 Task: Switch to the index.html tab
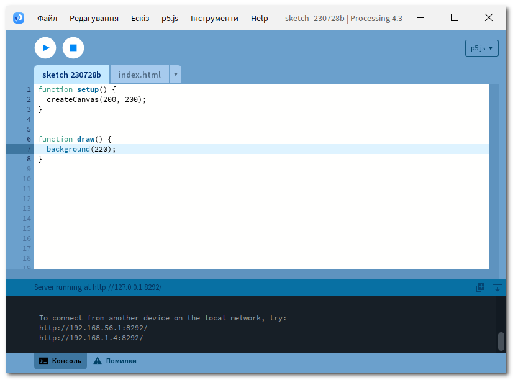coord(139,75)
